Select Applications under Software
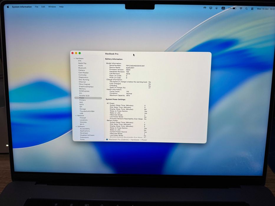275x206 pixels. point(85,131)
